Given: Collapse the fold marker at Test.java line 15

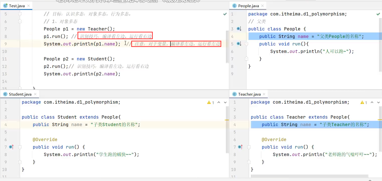Looking at the screenshot, I should [x=20, y=88].
